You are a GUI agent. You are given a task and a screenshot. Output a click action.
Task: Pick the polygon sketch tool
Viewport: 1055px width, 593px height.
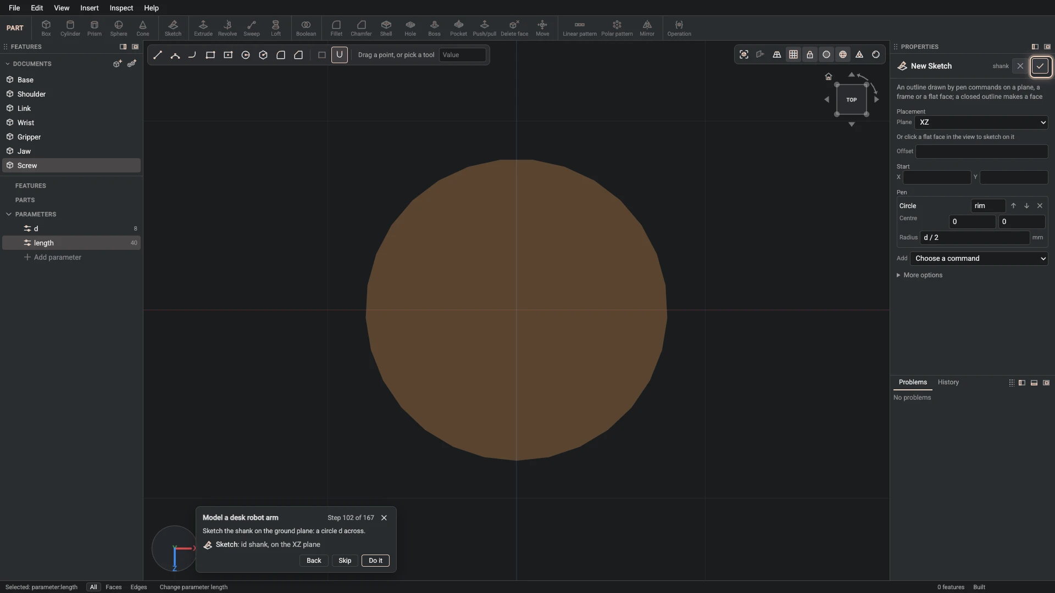pos(263,55)
